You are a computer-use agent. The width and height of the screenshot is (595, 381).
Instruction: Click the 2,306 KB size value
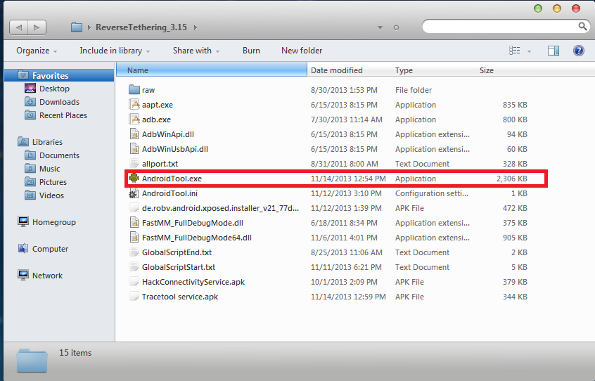coord(511,179)
